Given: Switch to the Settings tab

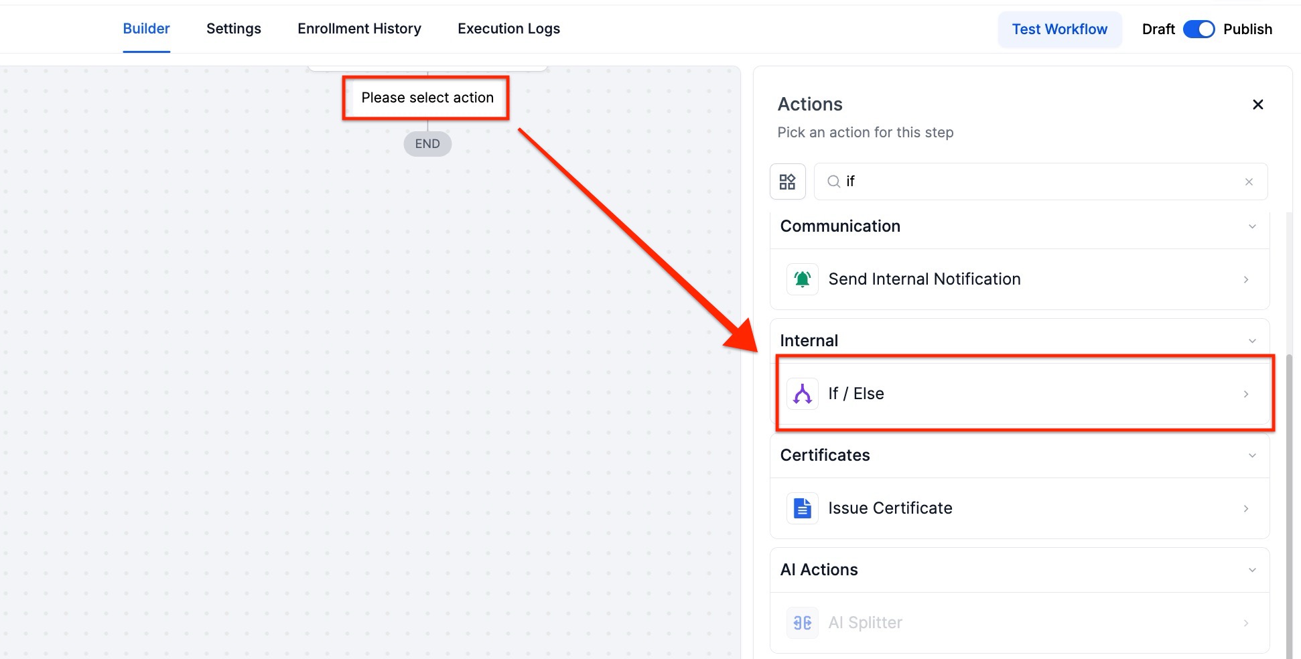Looking at the screenshot, I should pos(234,29).
